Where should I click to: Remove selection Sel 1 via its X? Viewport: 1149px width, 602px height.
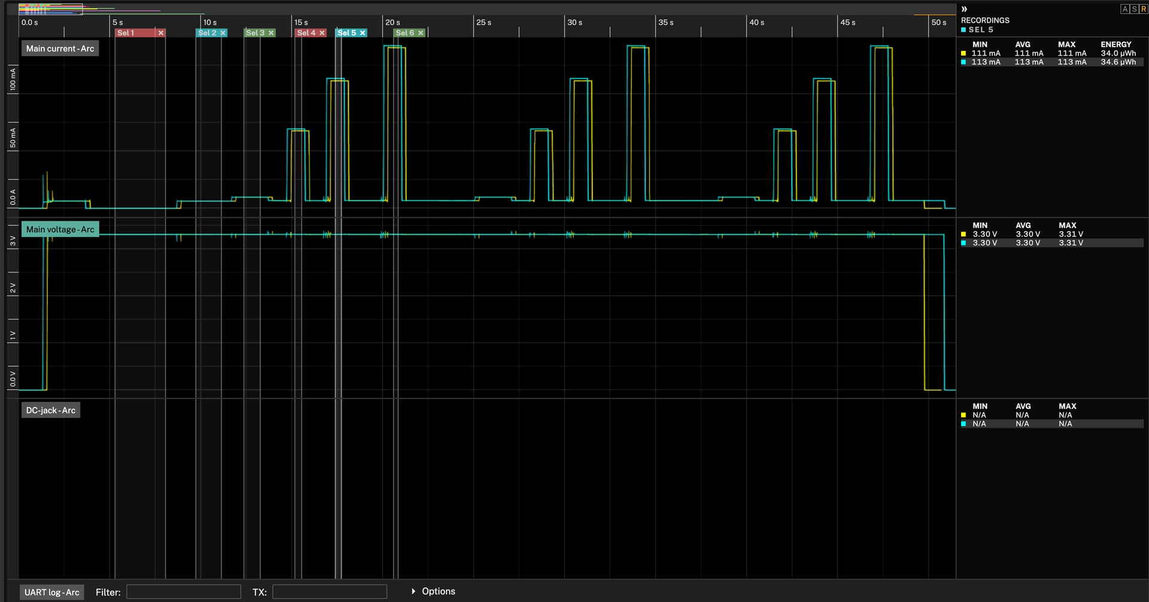pyautogui.click(x=160, y=33)
